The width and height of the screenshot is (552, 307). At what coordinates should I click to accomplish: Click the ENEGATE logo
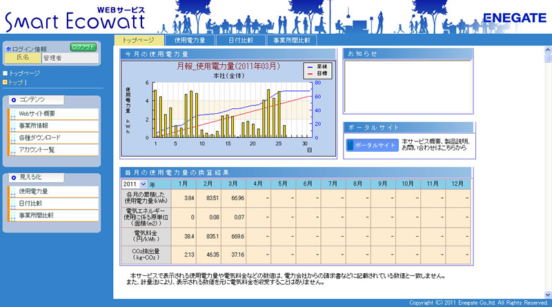514,18
